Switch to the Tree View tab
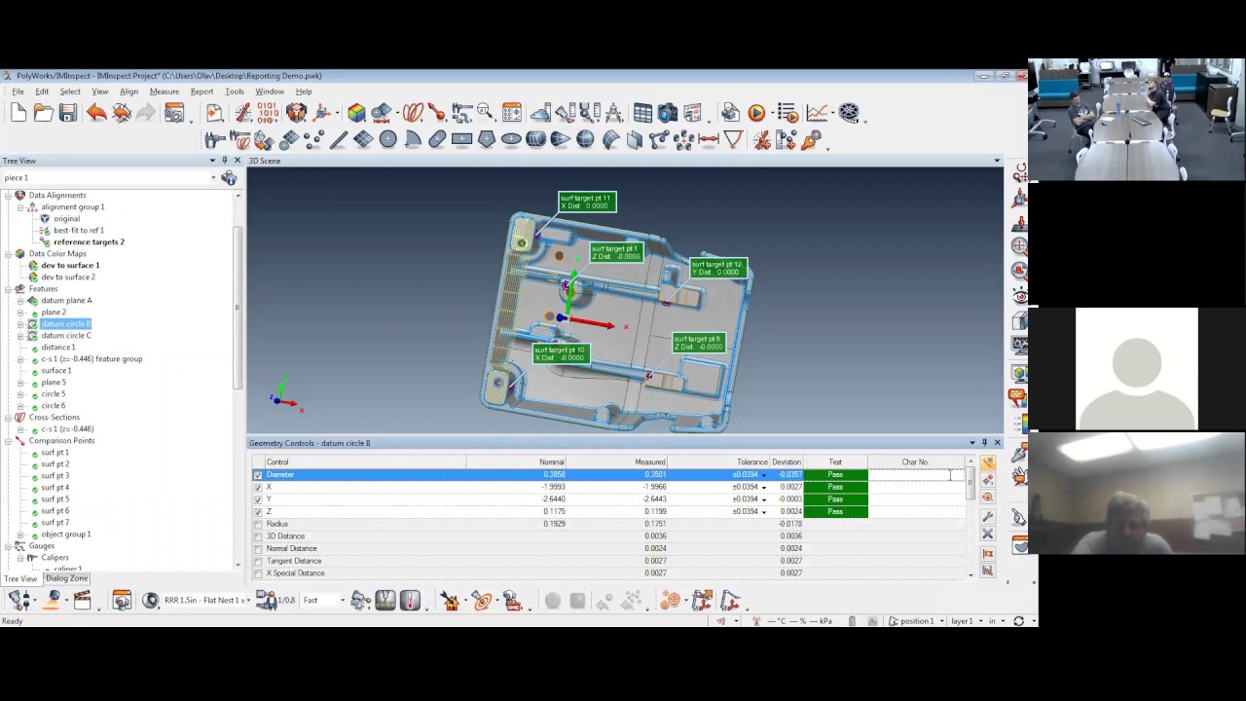This screenshot has height=701, width=1246. click(x=19, y=578)
